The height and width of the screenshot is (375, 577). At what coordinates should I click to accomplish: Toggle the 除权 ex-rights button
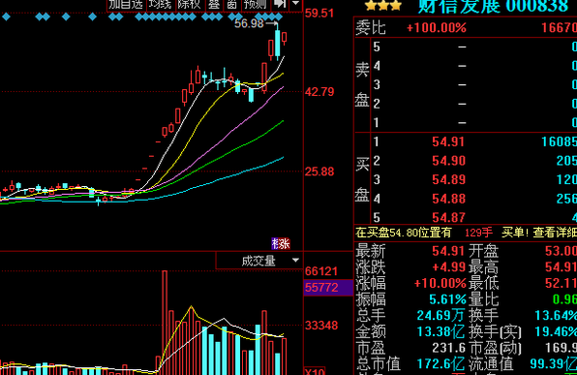click(189, 5)
